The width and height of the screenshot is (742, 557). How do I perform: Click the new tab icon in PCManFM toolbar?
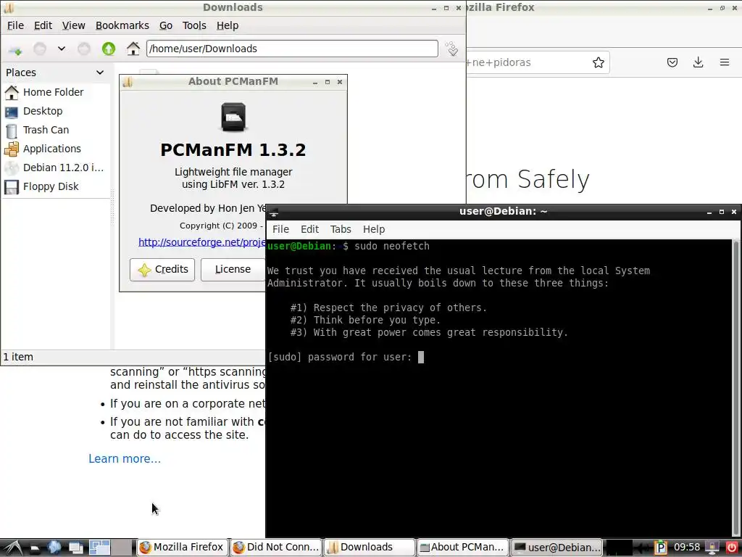(x=15, y=49)
